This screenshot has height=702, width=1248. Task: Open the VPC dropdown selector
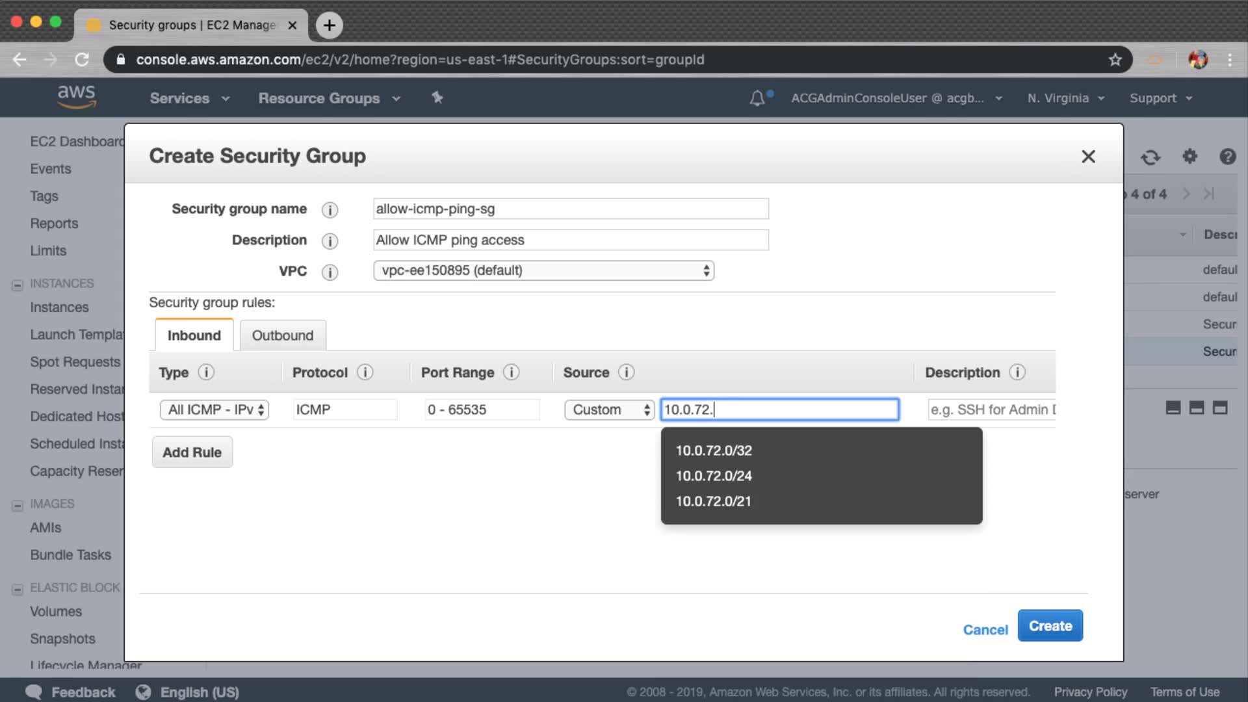pyautogui.click(x=543, y=270)
